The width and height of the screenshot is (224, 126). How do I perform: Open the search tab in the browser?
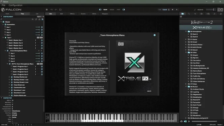point(189,14)
